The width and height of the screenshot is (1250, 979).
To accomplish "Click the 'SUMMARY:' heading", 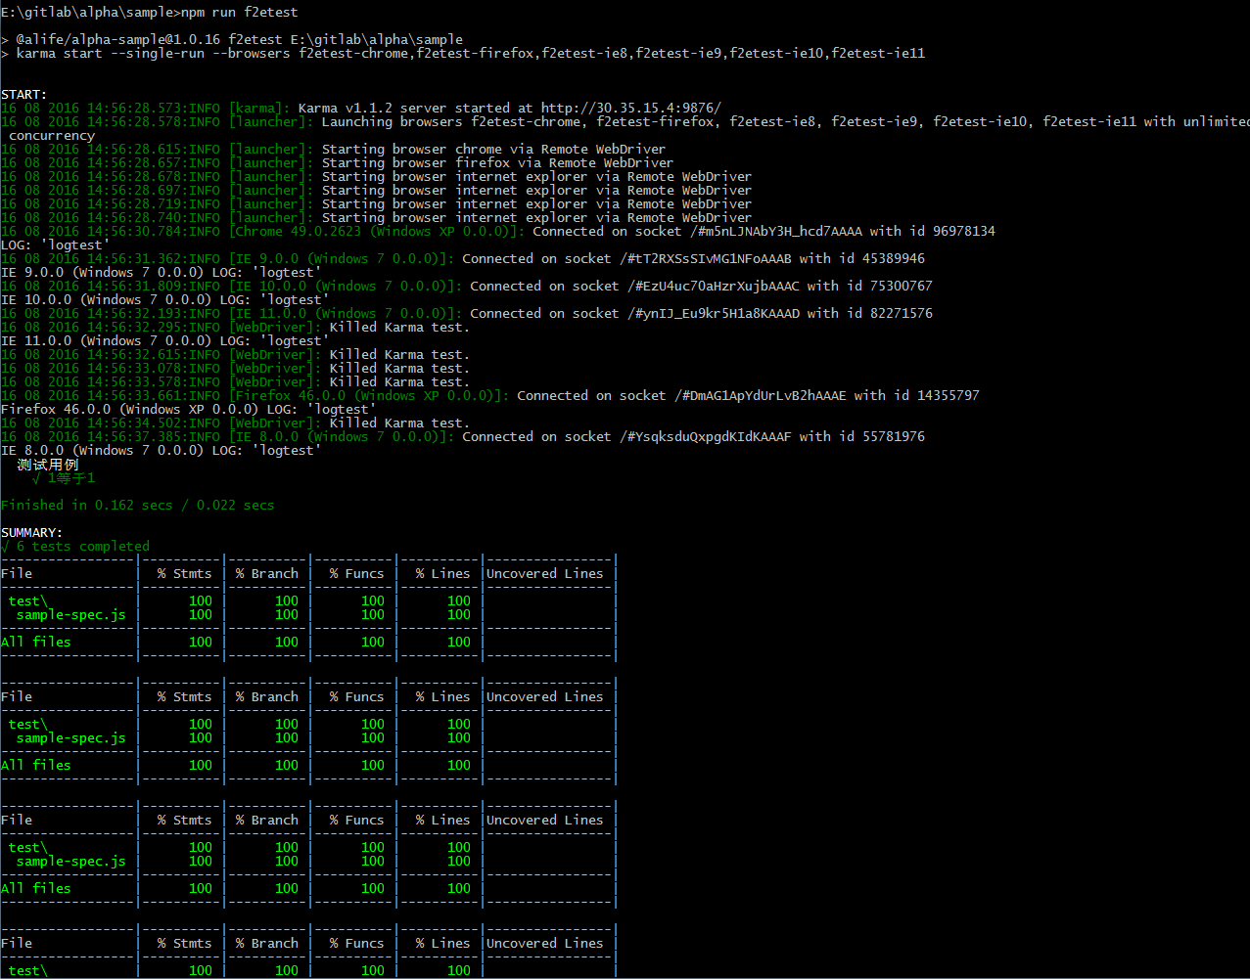I will pyautogui.click(x=32, y=532).
